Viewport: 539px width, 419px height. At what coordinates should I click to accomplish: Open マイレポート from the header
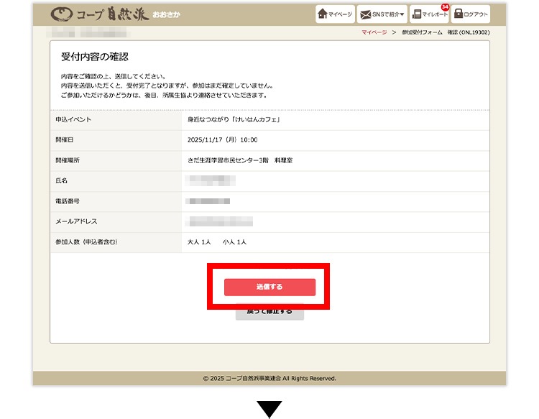pos(429,14)
